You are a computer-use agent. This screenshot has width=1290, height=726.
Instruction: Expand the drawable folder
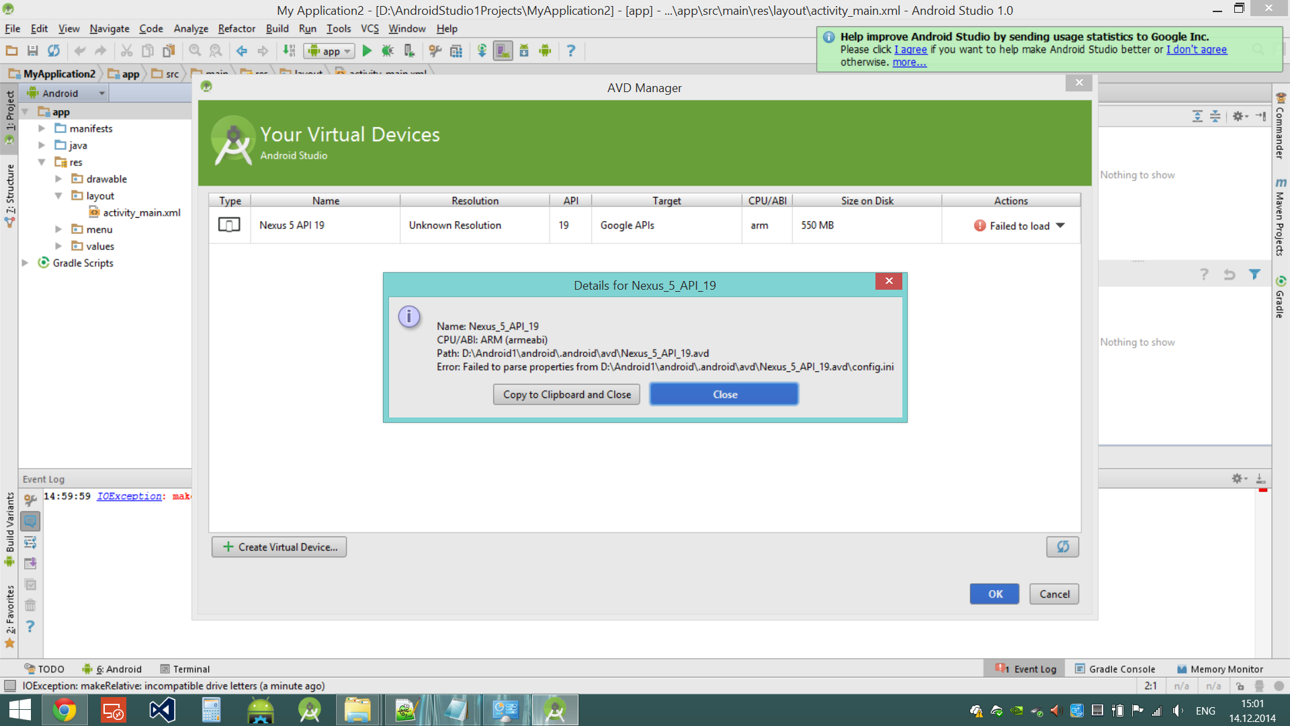[58, 179]
